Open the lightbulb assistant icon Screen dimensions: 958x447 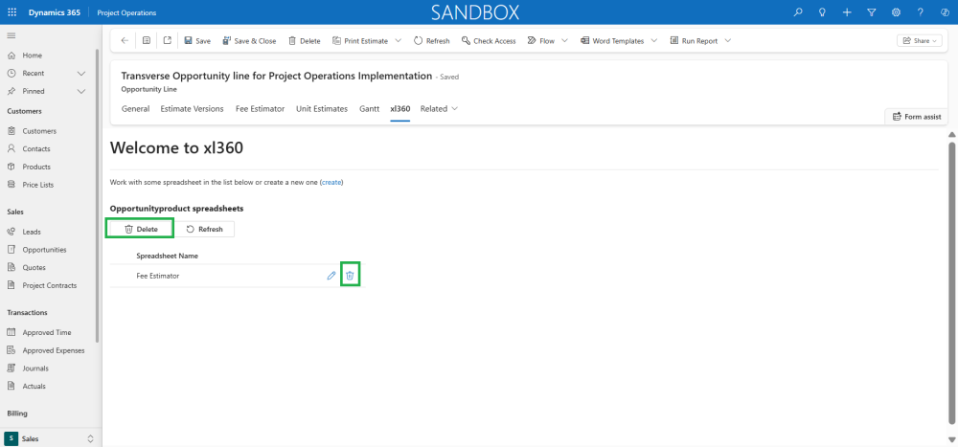(822, 12)
